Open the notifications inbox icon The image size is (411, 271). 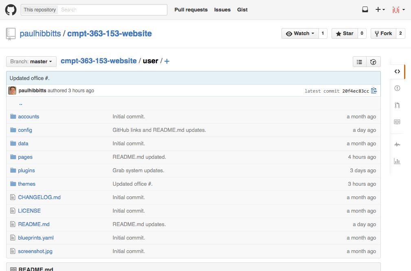(x=365, y=10)
